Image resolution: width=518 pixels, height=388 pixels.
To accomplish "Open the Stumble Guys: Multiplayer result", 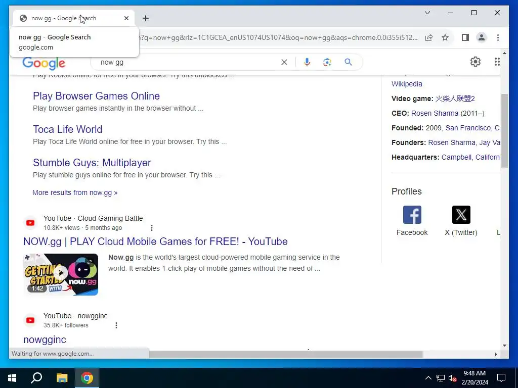I will click(92, 163).
